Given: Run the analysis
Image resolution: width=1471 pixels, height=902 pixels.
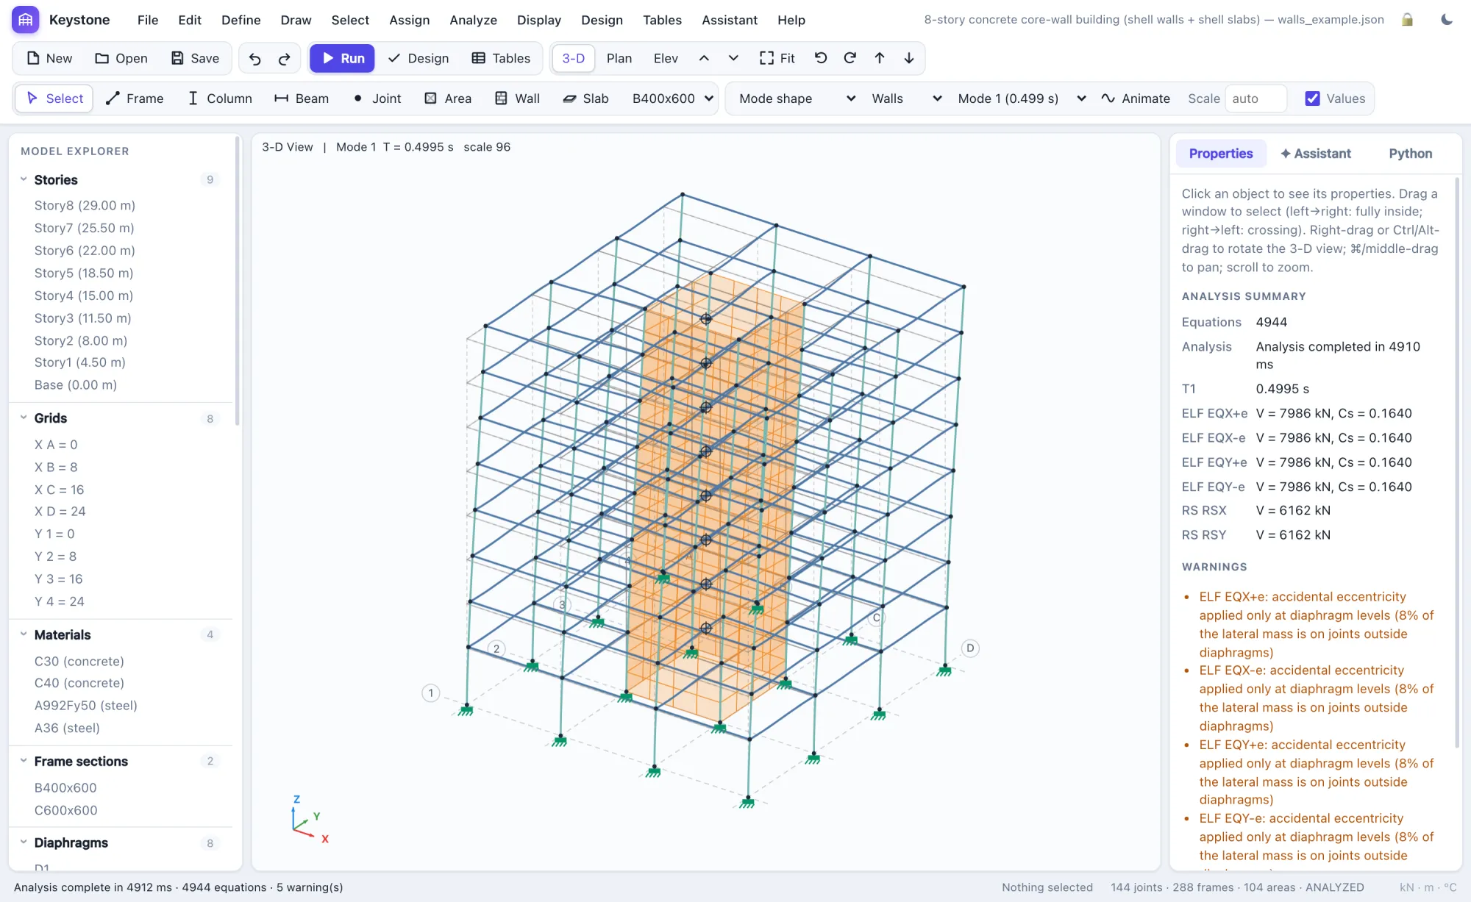Looking at the screenshot, I should [342, 58].
